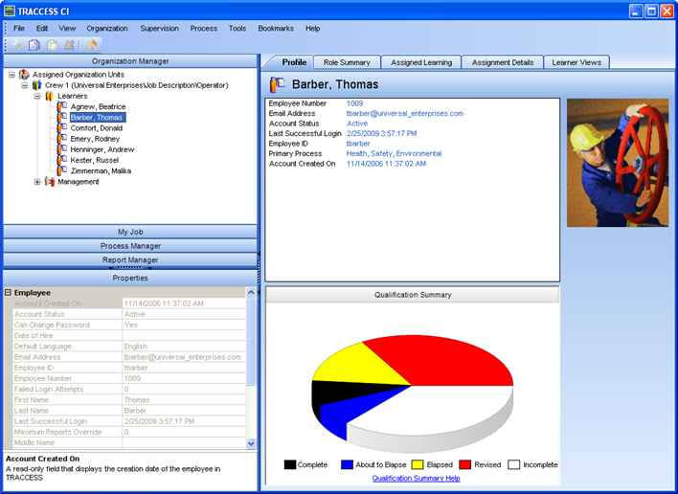Switch to the Role Summary tab
678x494 pixels.
pos(347,62)
